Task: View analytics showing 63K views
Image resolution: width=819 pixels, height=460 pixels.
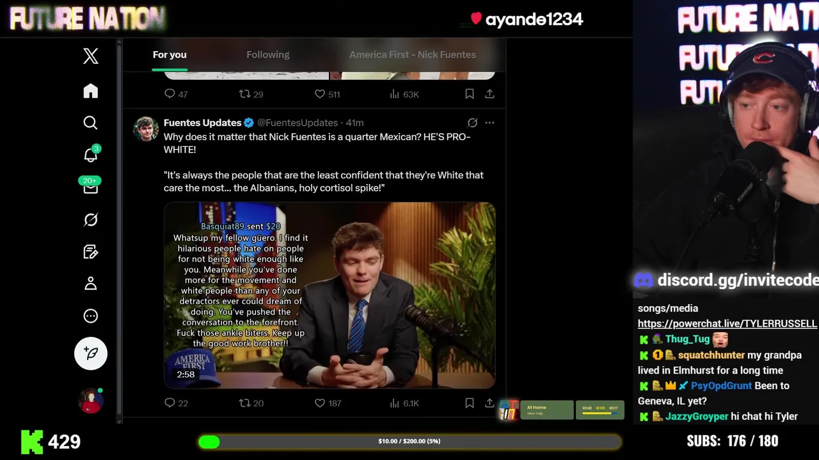Action: coord(404,94)
